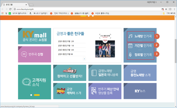
Task: Open 금영 동전노래방 소개 tile
Action: click(x=140, y=73)
